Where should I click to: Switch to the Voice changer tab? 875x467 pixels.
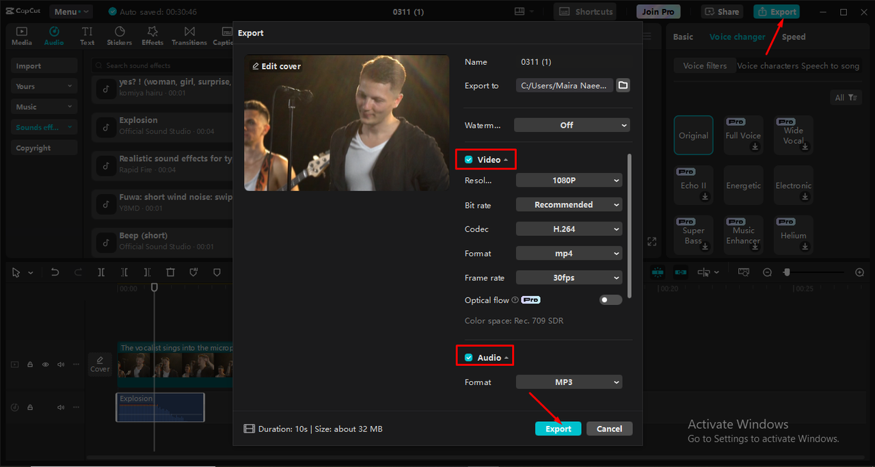[x=737, y=37]
